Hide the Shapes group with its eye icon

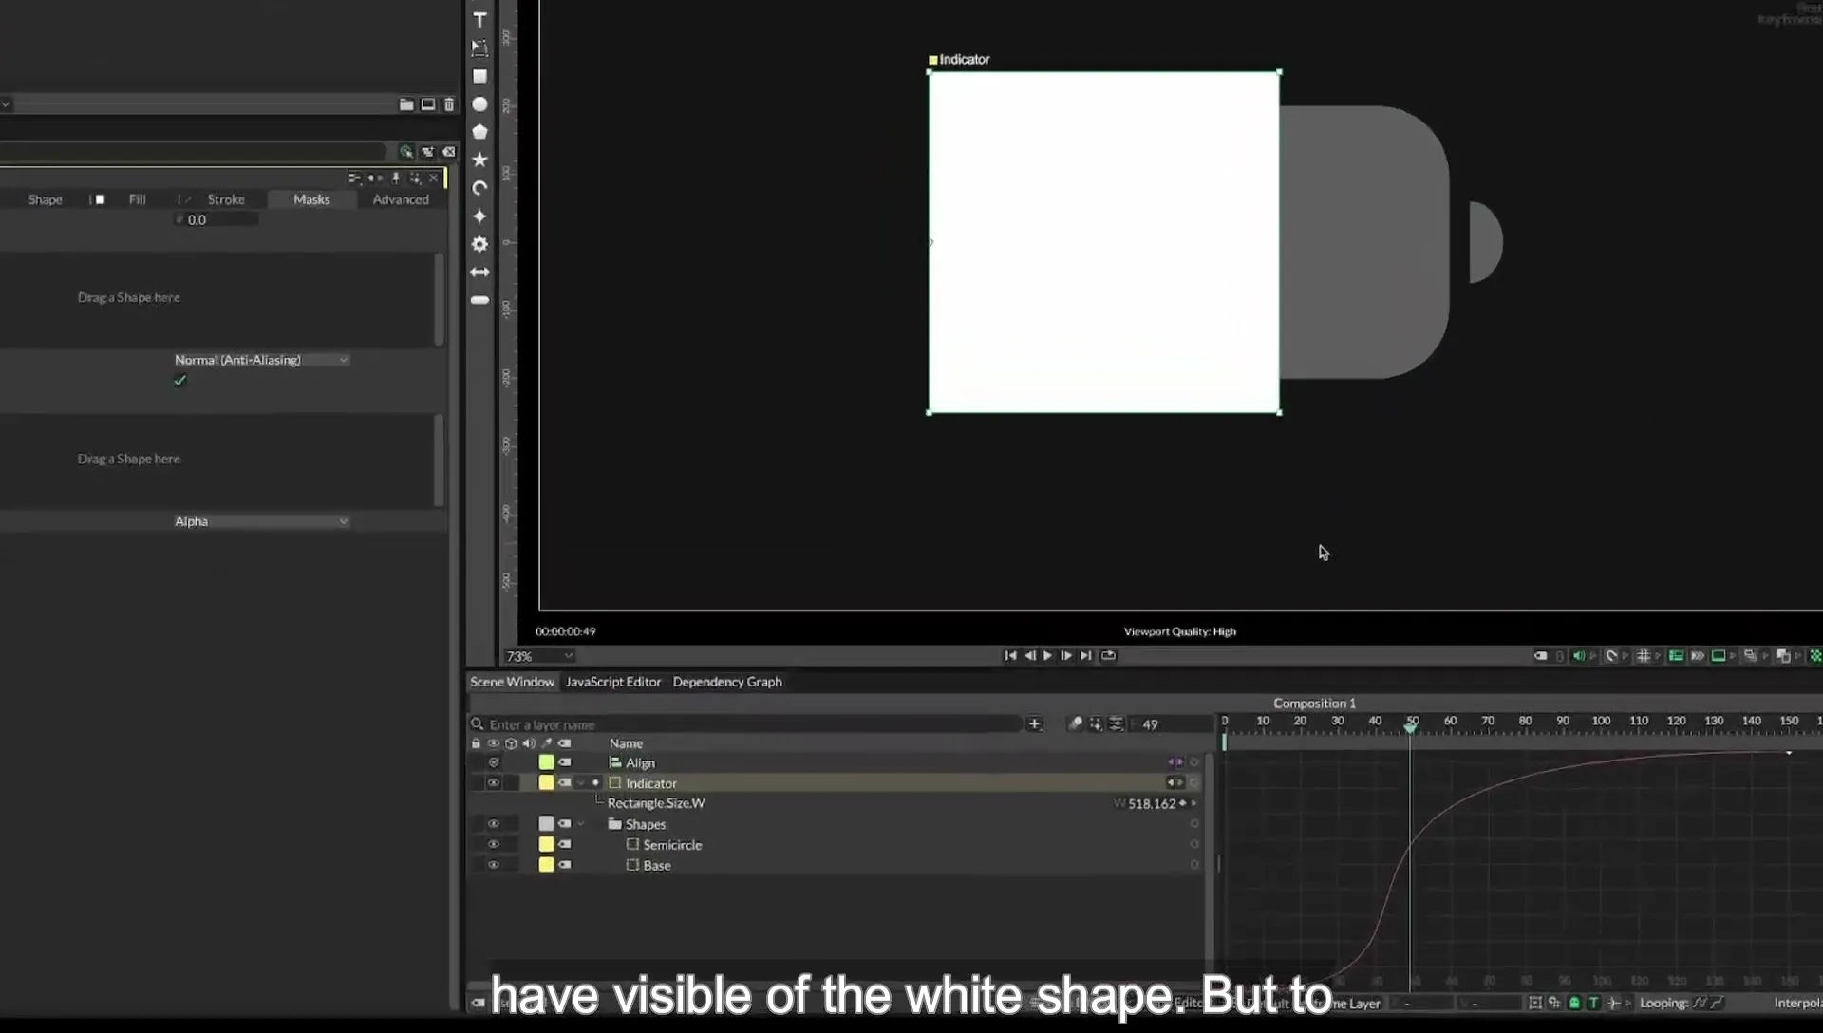pyautogui.click(x=493, y=824)
